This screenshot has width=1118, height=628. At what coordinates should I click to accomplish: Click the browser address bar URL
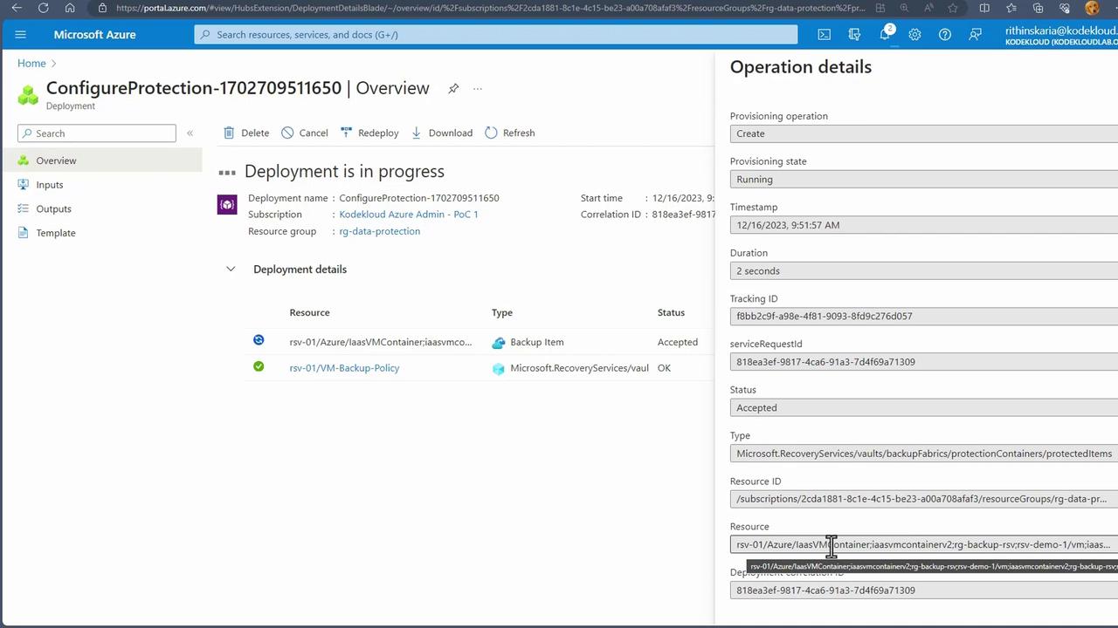click(x=490, y=9)
